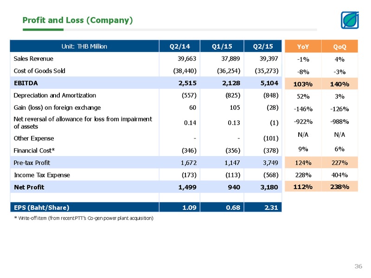Screen dimensions: 371x278
Task: Click the -146% YoY value
Action: pos(303,109)
